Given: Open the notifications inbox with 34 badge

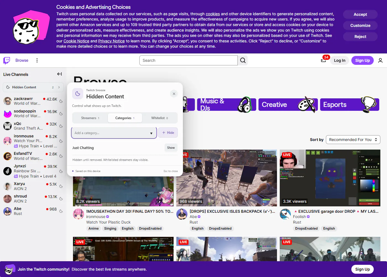Looking at the screenshot, I should pos(323,60).
